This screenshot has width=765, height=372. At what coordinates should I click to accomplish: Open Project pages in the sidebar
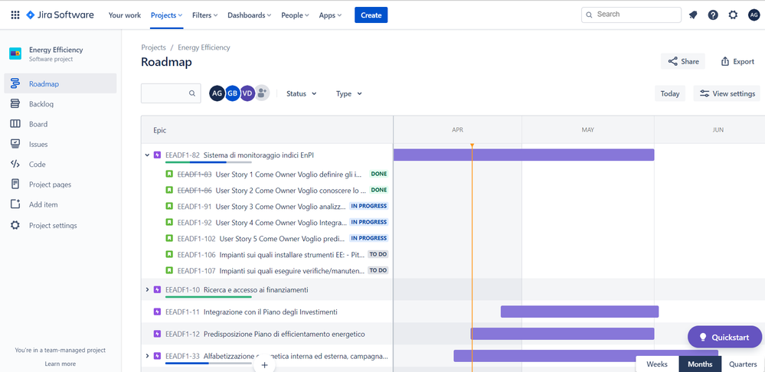pyautogui.click(x=60, y=184)
